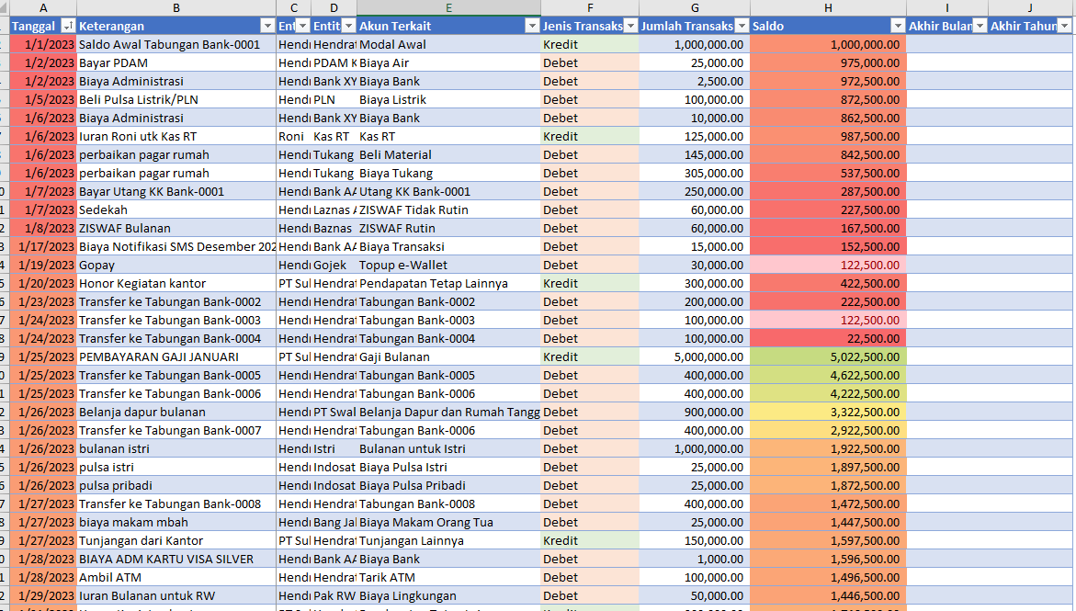The image size is (1076, 611).
Task: Click the 900,000.00 amount cell
Action: [x=695, y=412]
